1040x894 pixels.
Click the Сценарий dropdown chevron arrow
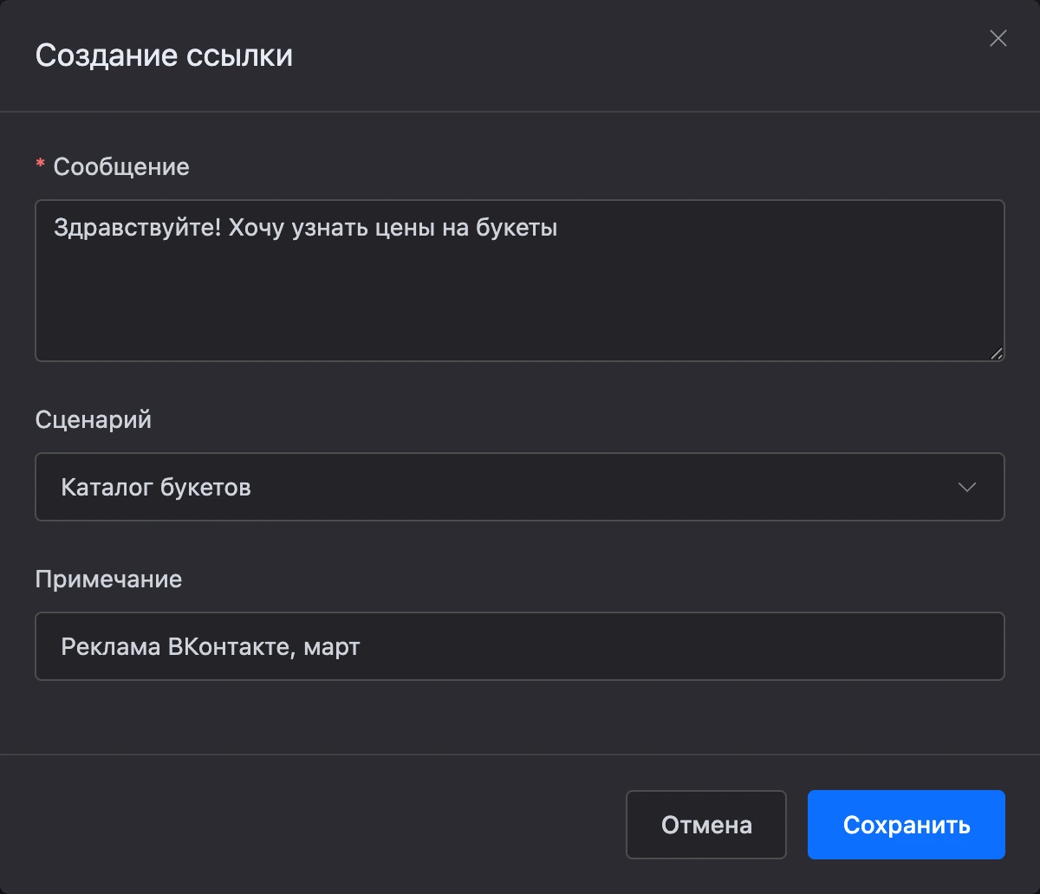coord(967,487)
